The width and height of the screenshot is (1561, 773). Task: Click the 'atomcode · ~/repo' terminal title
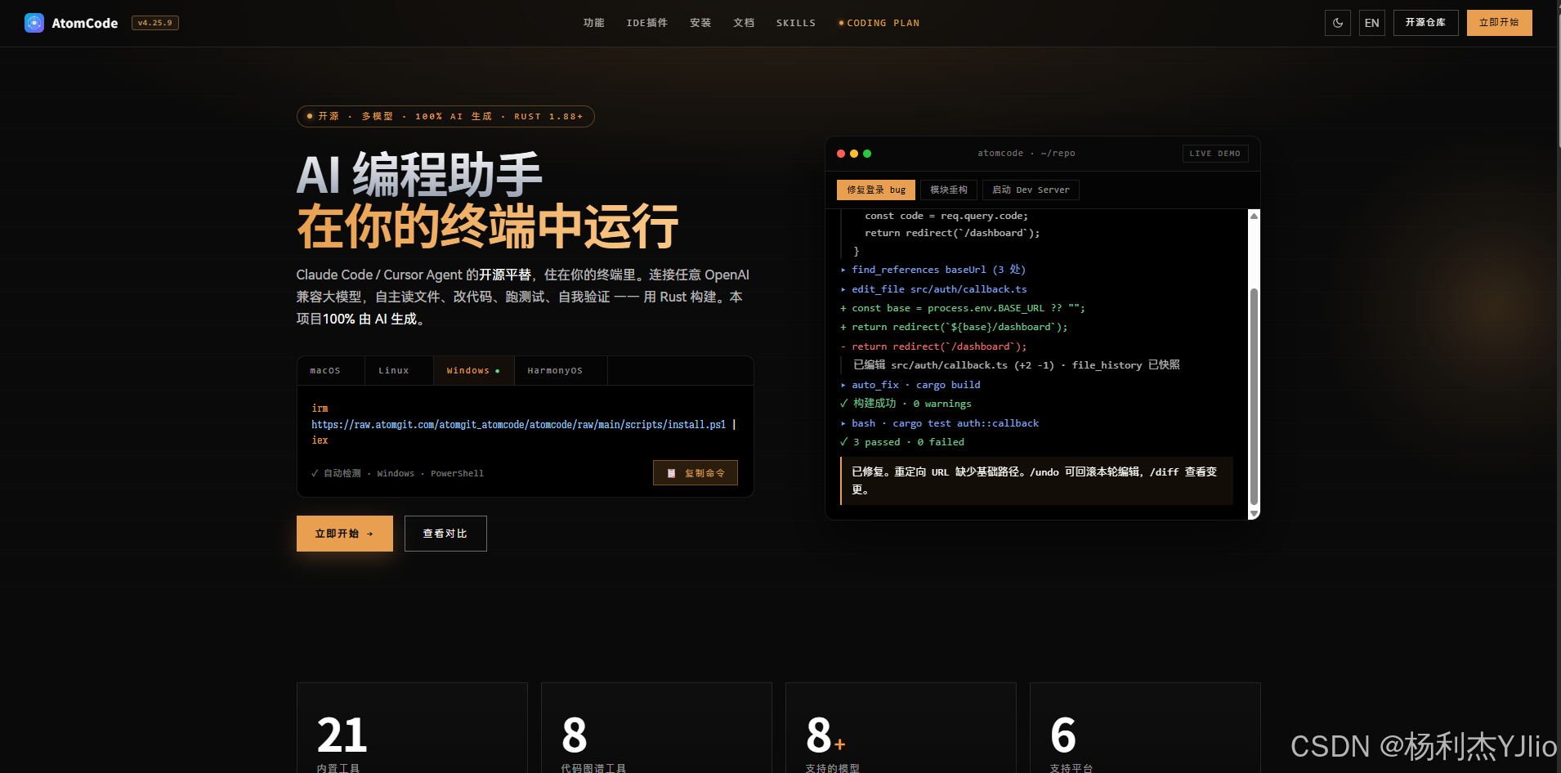pos(1027,154)
